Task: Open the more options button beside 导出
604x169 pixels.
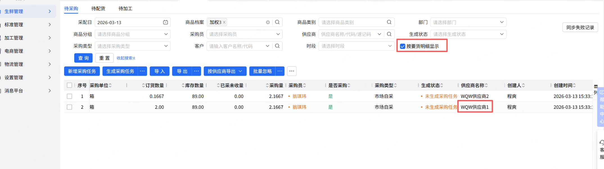Action: pyautogui.click(x=197, y=71)
